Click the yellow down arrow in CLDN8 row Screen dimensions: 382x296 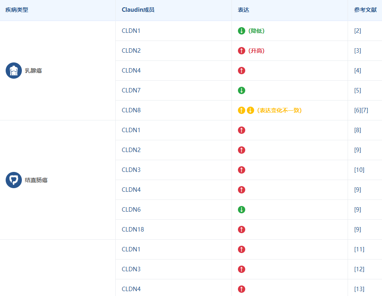coord(250,110)
